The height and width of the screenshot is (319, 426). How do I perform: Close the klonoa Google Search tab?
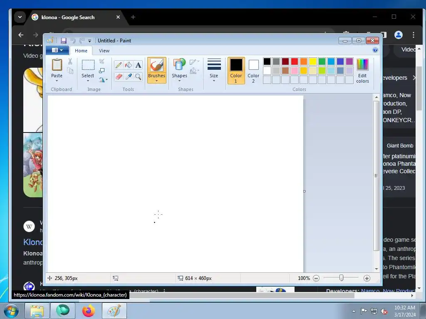click(x=118, y=17)
